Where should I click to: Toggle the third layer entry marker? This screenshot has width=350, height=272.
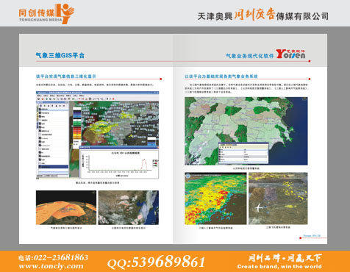coord(40,117)
